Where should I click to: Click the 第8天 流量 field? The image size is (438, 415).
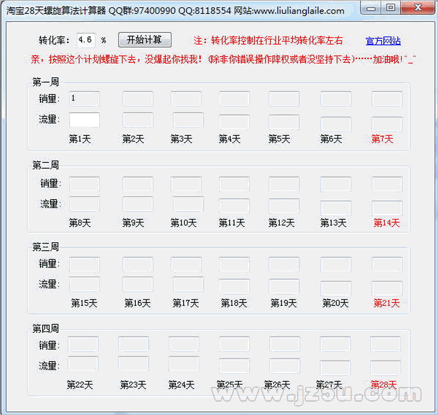point(84,204)
